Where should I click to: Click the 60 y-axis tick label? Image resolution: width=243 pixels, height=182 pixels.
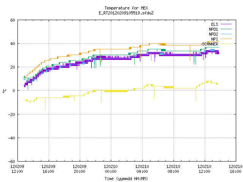click(13, 20)
